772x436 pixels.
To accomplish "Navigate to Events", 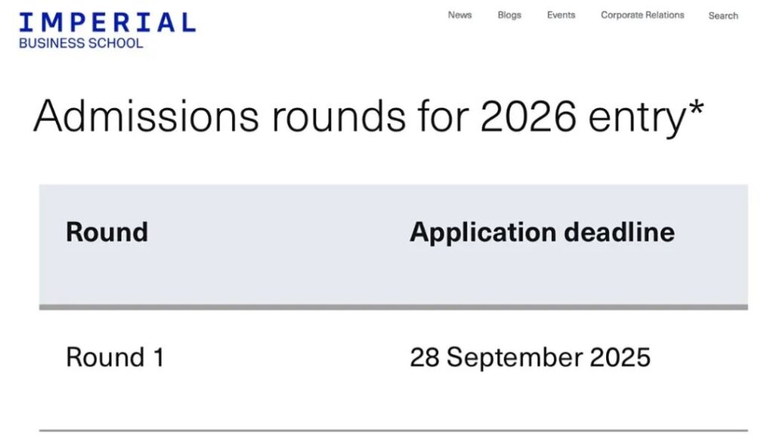I will [561, 15].
